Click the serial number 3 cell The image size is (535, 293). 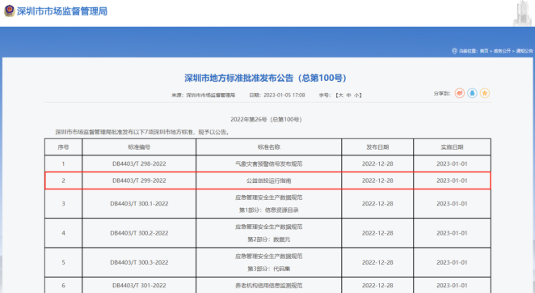63,203
